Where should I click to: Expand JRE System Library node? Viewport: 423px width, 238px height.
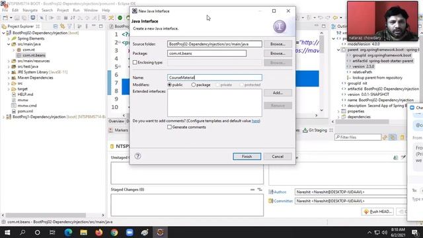click(x=9, y=72)
